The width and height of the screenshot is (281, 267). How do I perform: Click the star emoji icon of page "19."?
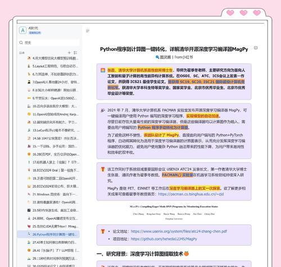29,178
